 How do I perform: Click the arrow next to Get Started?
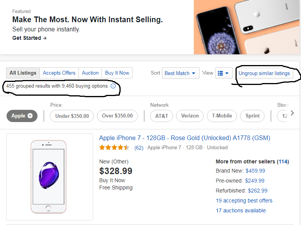45,38
